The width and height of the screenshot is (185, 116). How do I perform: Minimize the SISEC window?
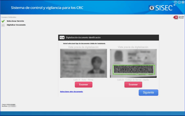tap(179, 2)
